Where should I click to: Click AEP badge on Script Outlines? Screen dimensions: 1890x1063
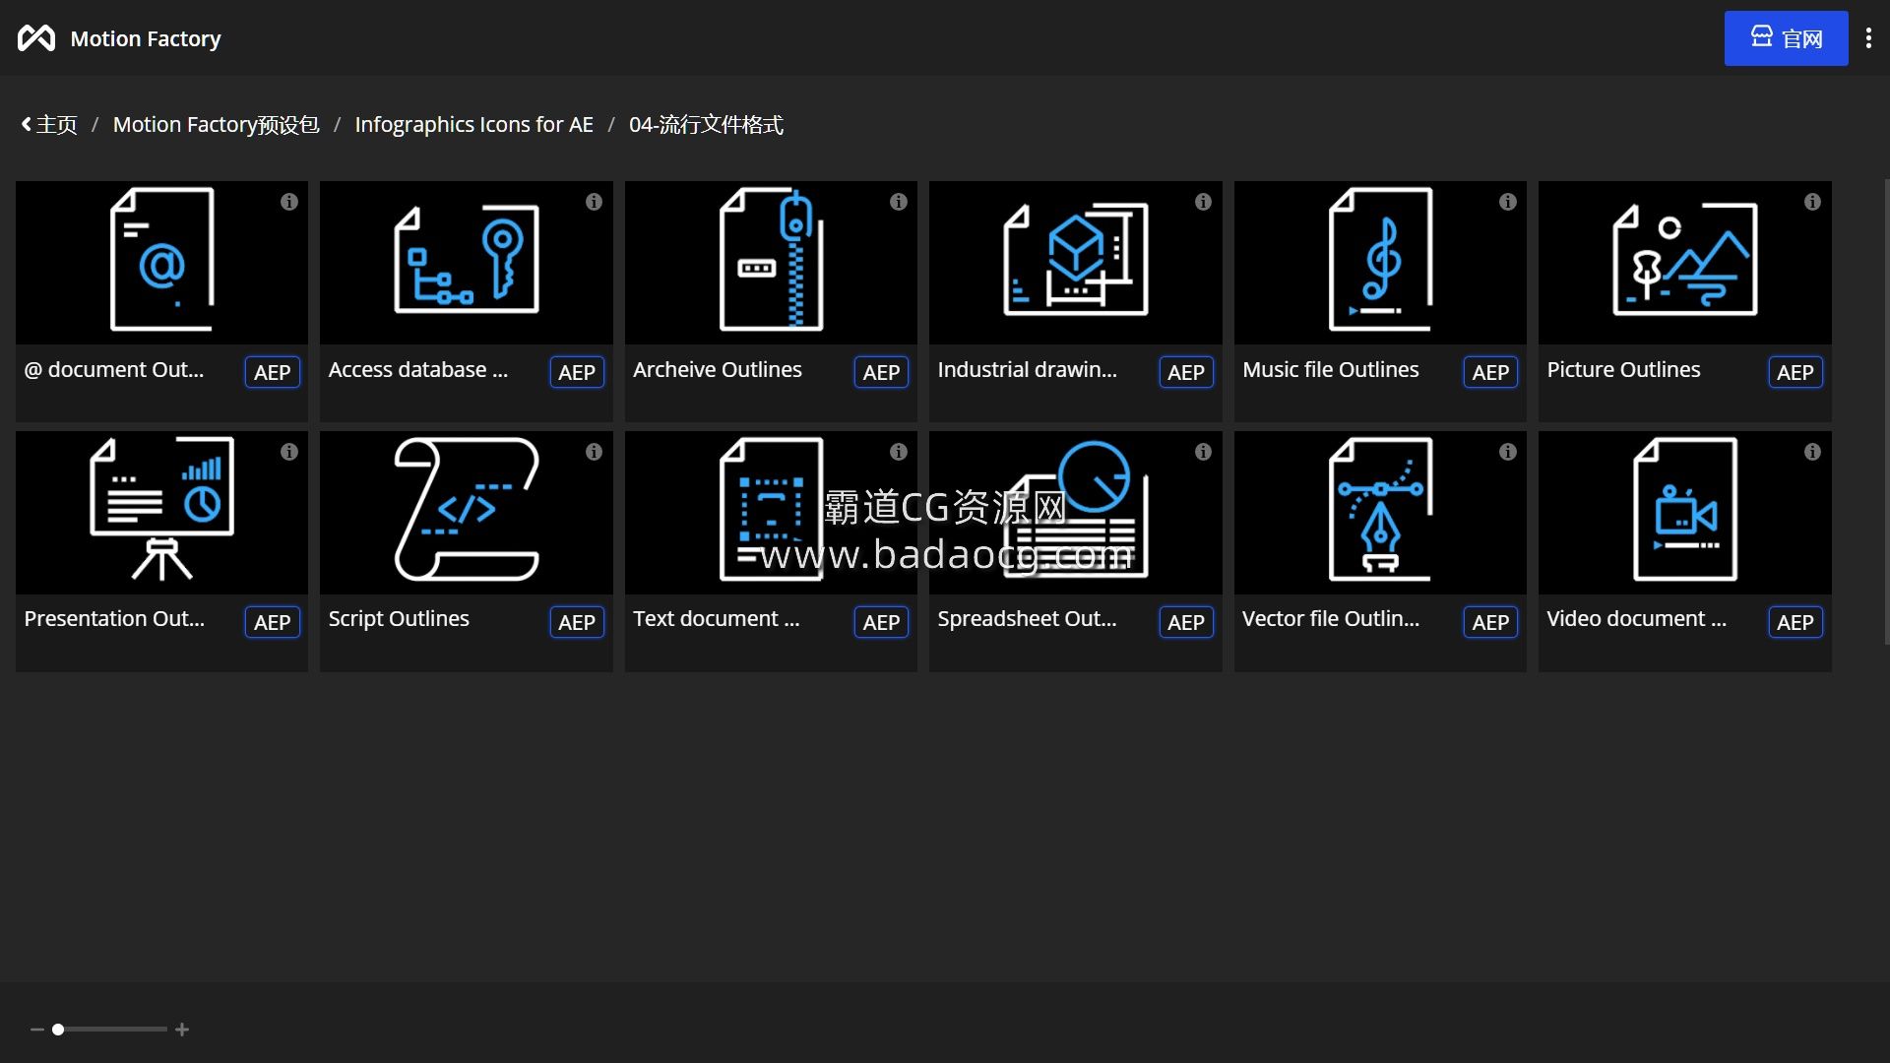coord(577,622)
